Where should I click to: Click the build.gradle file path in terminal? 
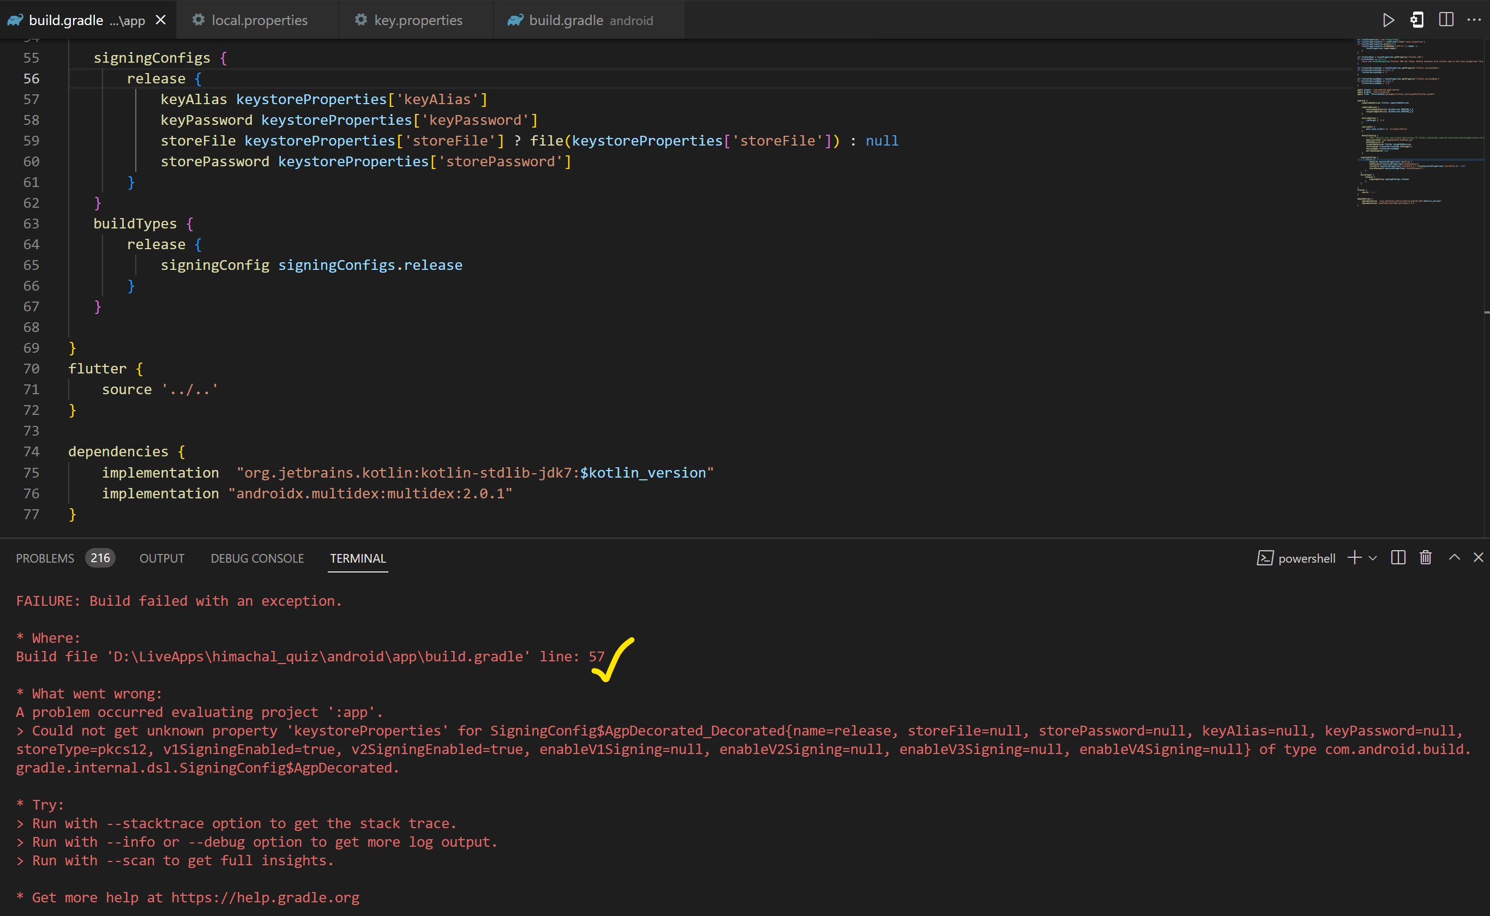tap(318, 656)
